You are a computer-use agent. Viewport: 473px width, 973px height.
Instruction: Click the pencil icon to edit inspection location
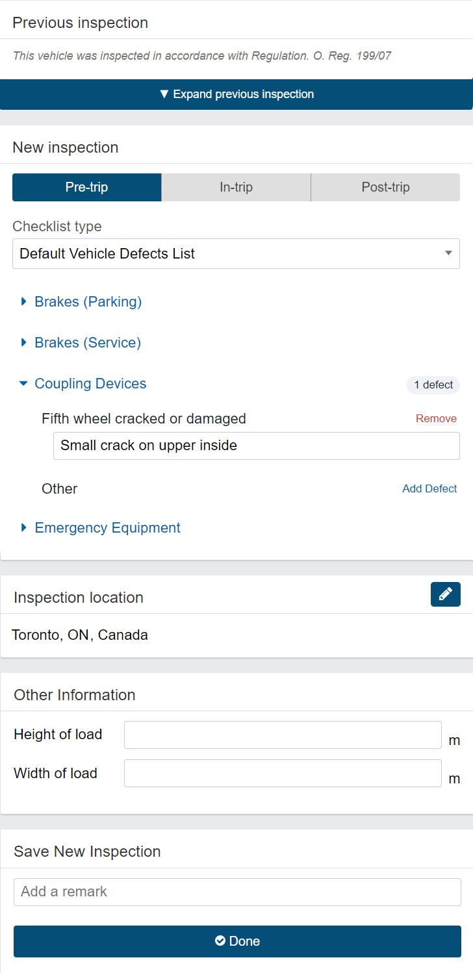(x=445, y=594)
